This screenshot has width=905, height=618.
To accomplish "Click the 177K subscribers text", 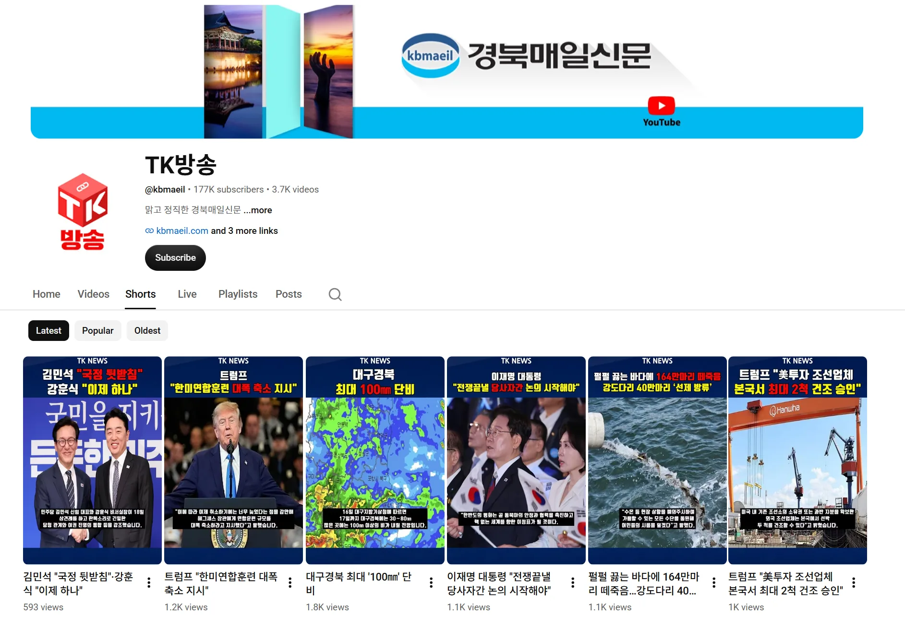I will (229, 190).
